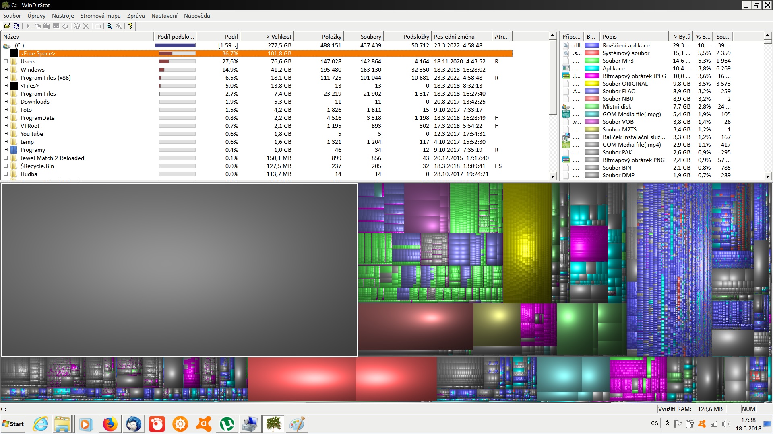773x434 pixels.
Task: Click the Zoom In magnifier icon
Action: click(x=109, y=26)
